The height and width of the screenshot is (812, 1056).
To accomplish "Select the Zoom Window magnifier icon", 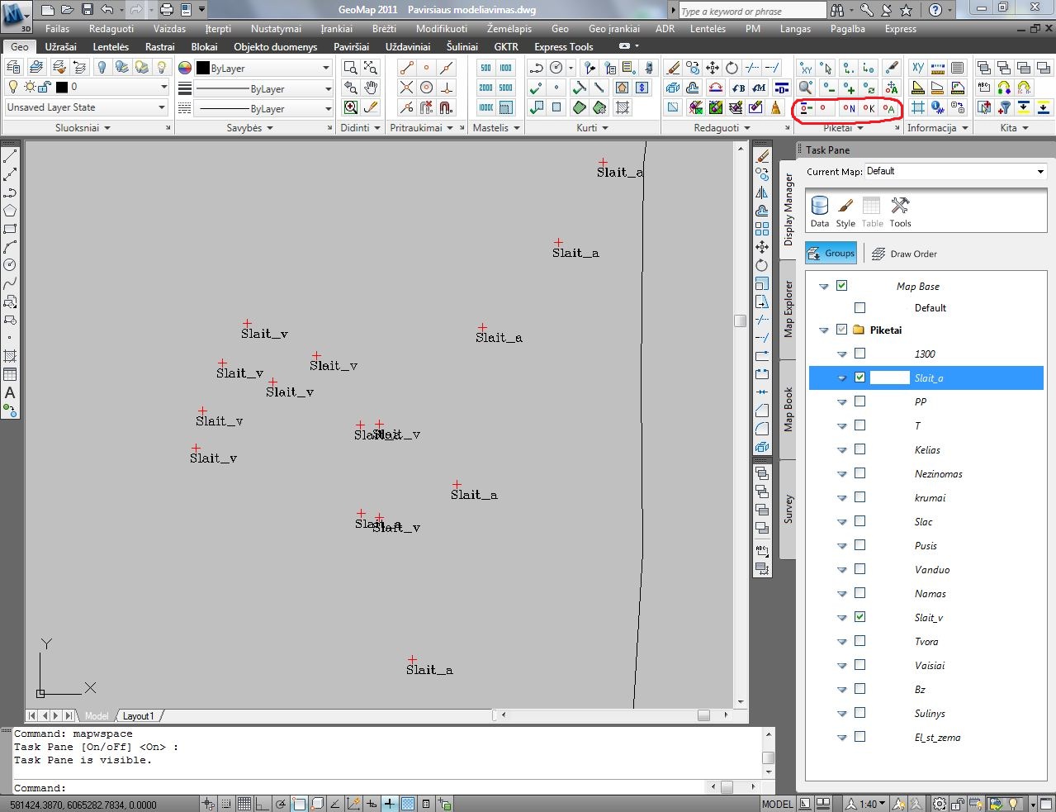I will [351, 68].
